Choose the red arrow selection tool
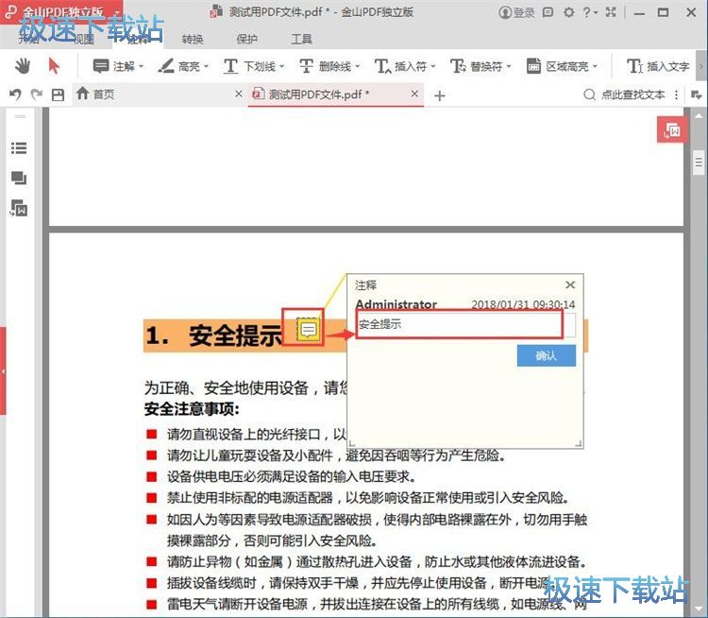Image resolution: width=708 pixels, height=618 pixels. [54, 66]
